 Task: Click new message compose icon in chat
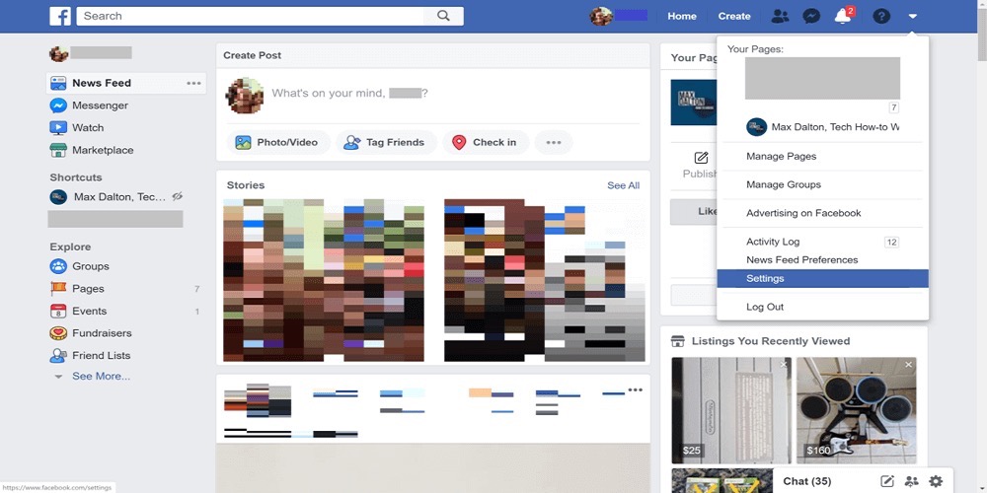[887, 482]
